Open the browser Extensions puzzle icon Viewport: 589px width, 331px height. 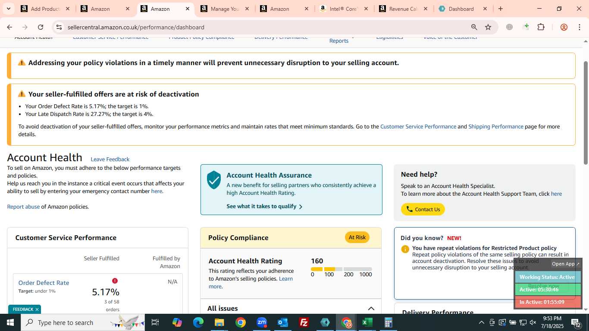coord(541,27)
